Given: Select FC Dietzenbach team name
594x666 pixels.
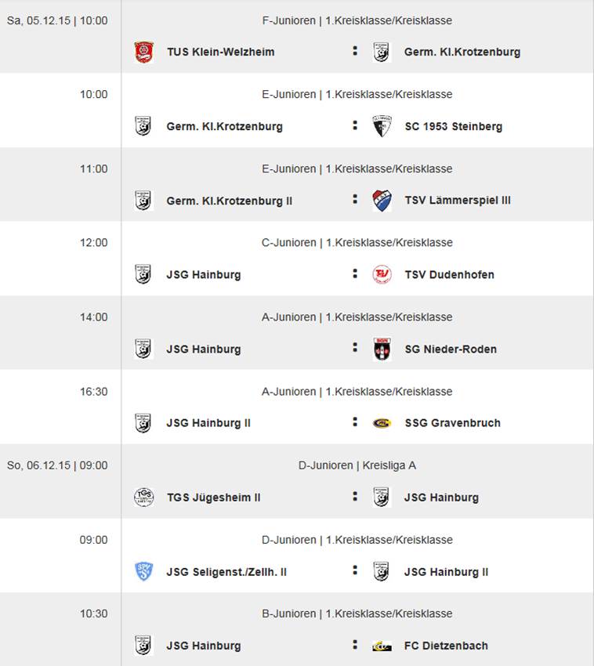Looking at the screenshot, I should tap(446, 646).
